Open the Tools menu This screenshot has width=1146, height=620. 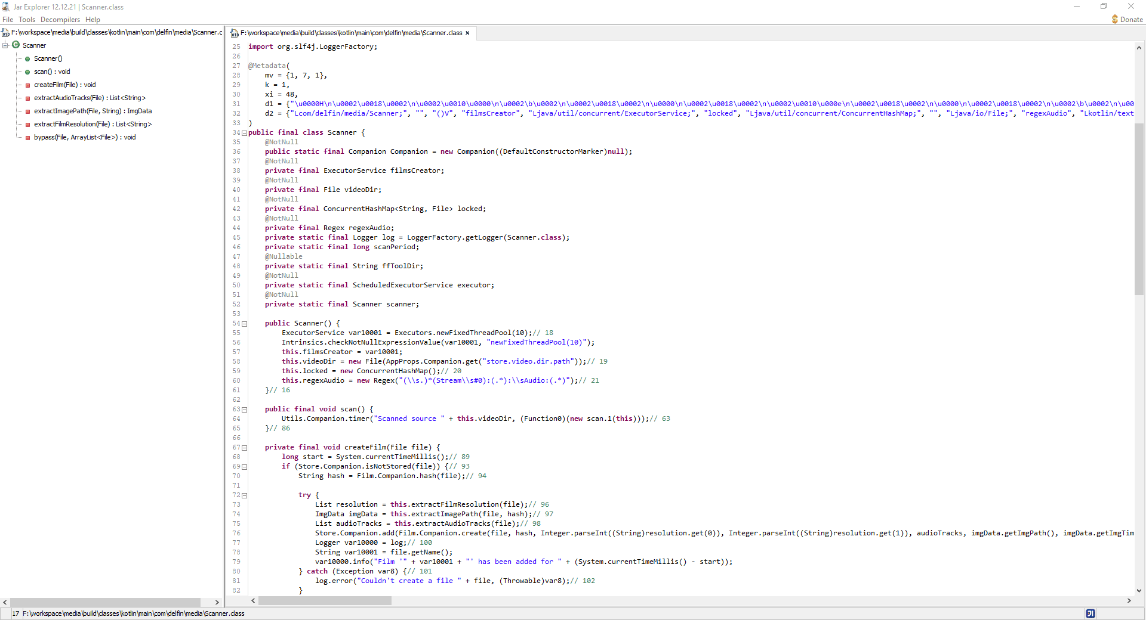coord(27,20)
